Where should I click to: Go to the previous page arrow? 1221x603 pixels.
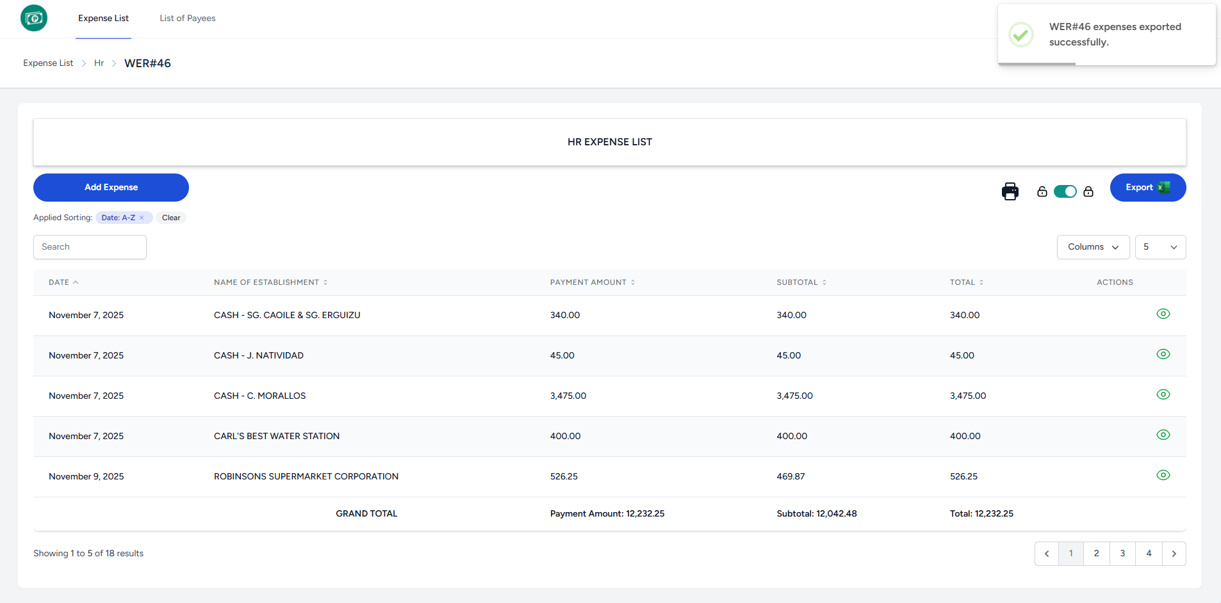point(1047,554)
